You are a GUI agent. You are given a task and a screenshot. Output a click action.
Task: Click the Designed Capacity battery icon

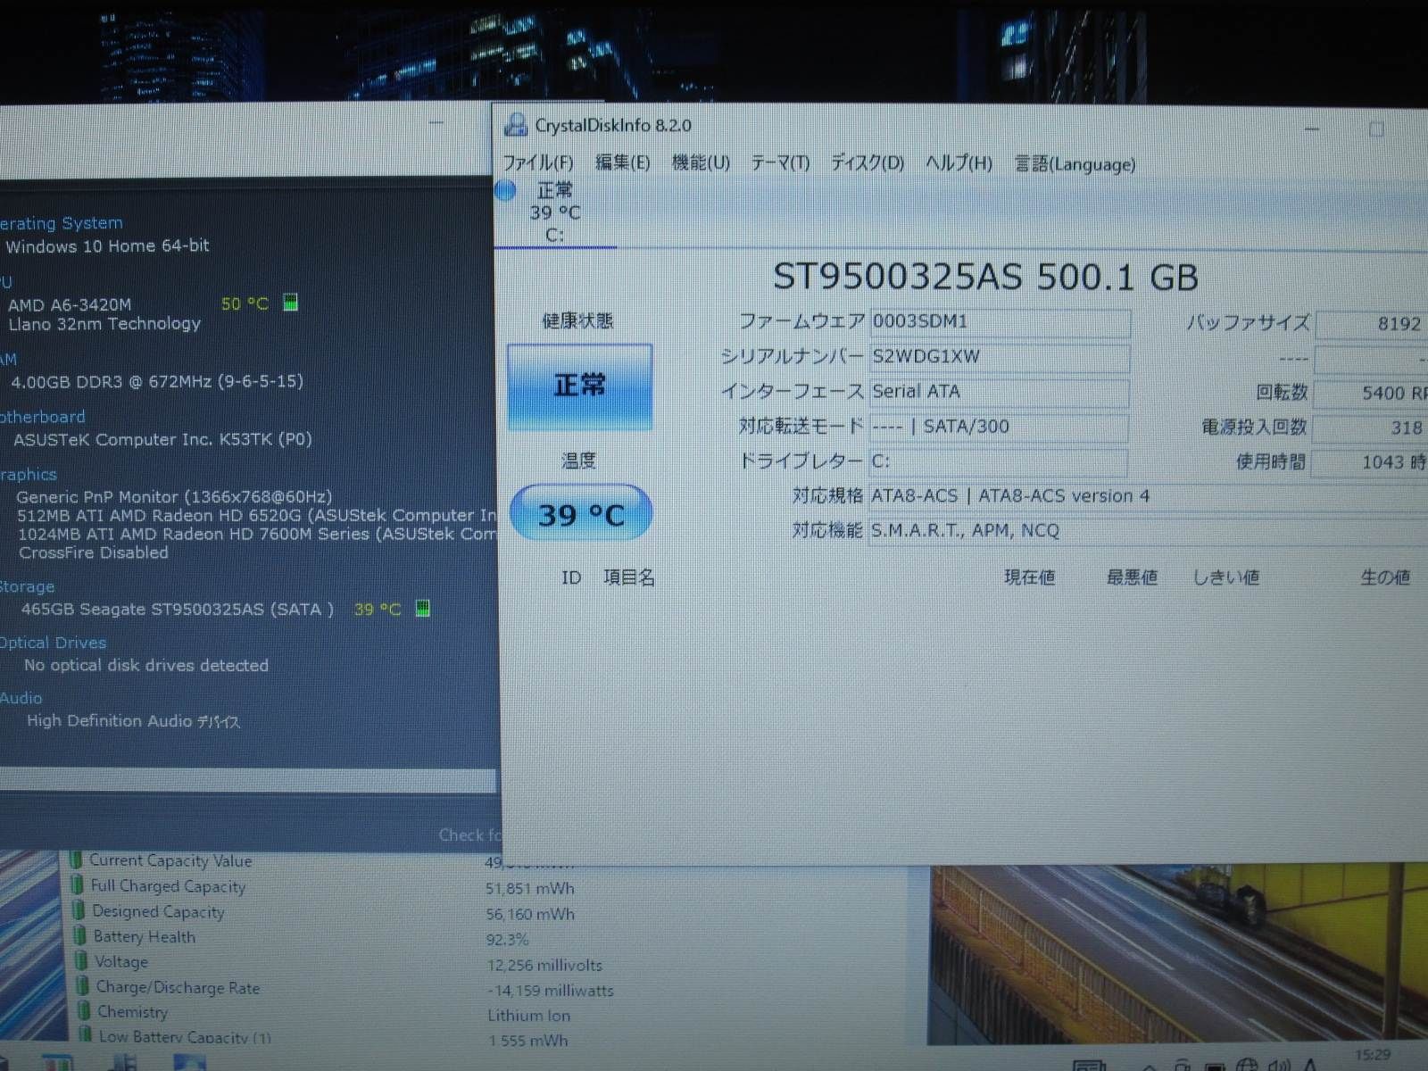pyautogui.click(x=79, y=910)
